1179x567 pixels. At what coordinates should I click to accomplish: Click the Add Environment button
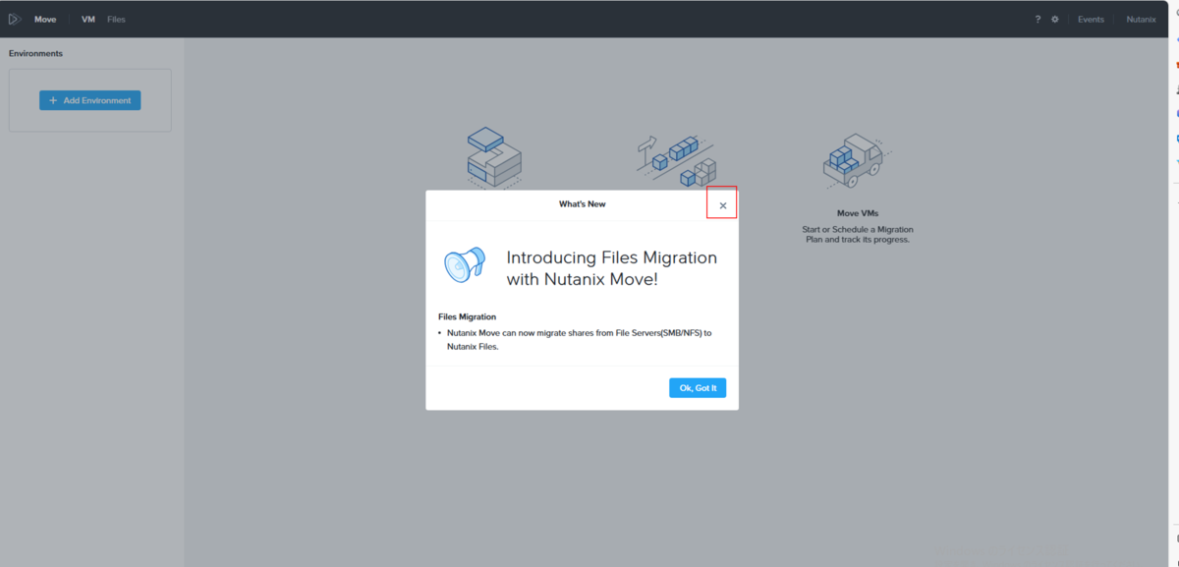click(x=90, y=100)
